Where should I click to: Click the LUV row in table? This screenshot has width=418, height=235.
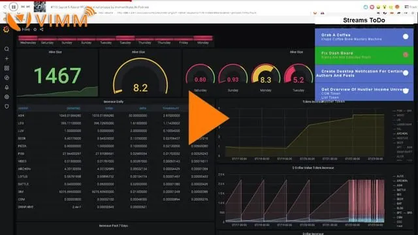(x=116, y=131)
